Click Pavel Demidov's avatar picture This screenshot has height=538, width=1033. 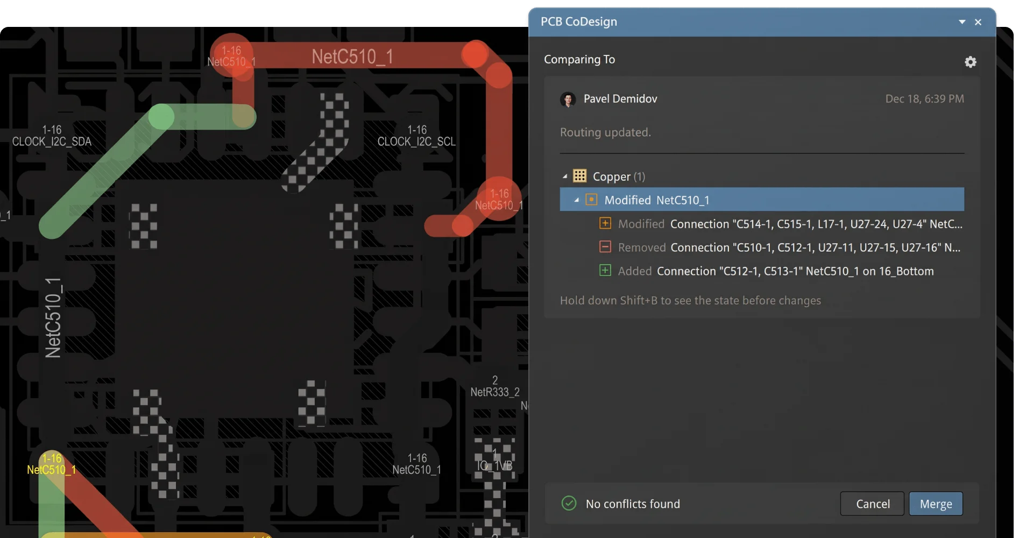click(x=568, y=99)
